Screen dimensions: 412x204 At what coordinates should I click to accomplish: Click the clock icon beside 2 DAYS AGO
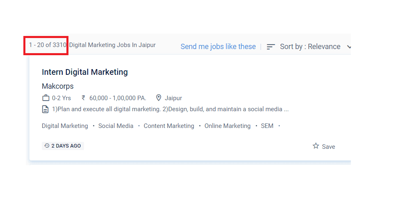tap(47, 146)
